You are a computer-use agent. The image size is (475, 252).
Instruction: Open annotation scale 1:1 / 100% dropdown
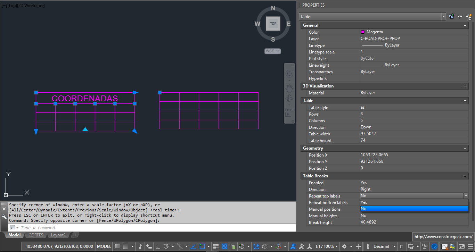(327, 246)
